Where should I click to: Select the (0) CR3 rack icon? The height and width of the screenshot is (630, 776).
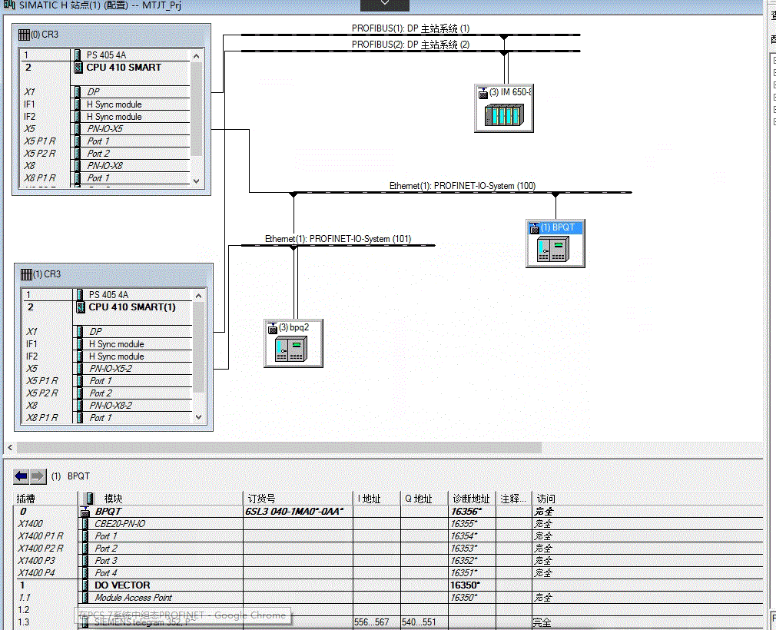click(x=24, y=35)
